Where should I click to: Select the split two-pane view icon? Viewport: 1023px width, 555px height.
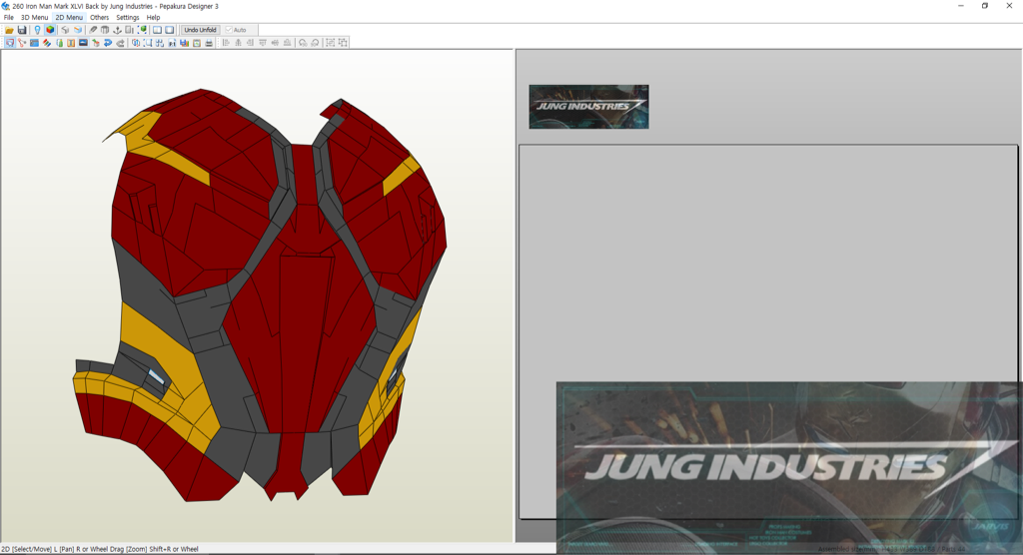(x=157, y=30)
